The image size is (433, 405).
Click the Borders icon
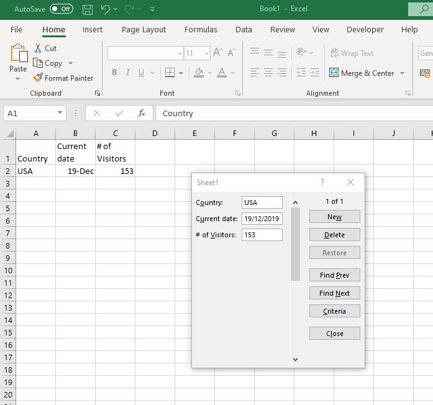(170, 73)
